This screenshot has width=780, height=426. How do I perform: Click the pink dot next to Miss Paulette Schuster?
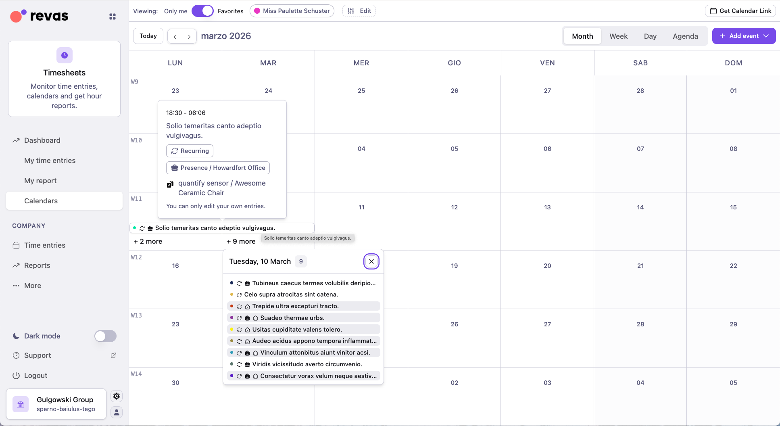coord(257,11)
